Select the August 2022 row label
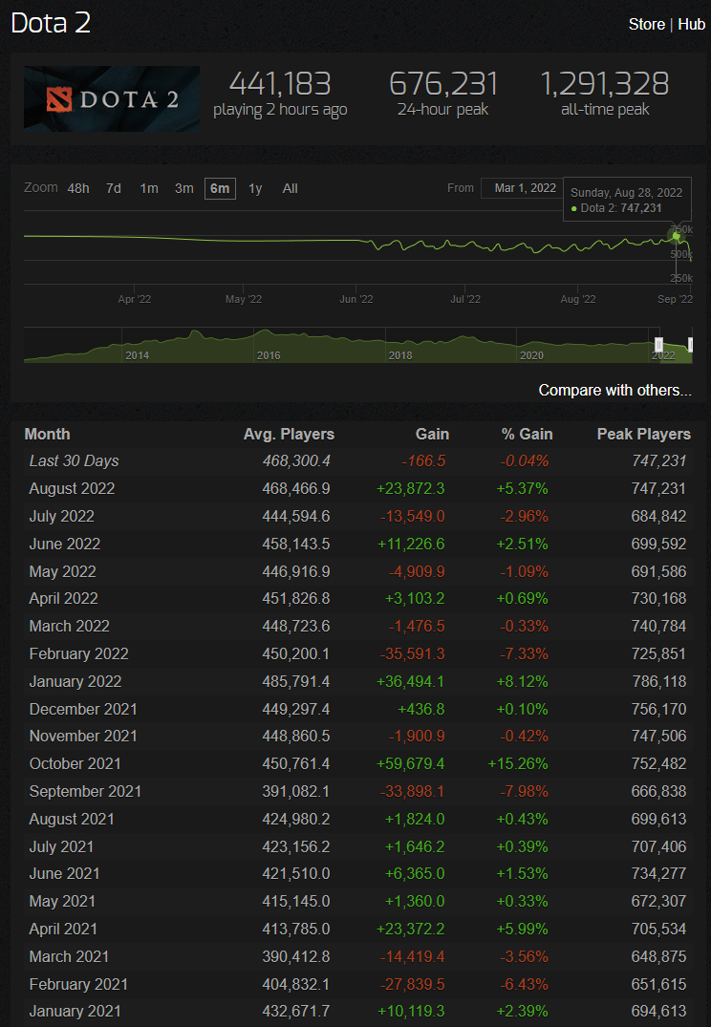The width and height of the screenshot is (711, 1027). [x=72, y=488]
